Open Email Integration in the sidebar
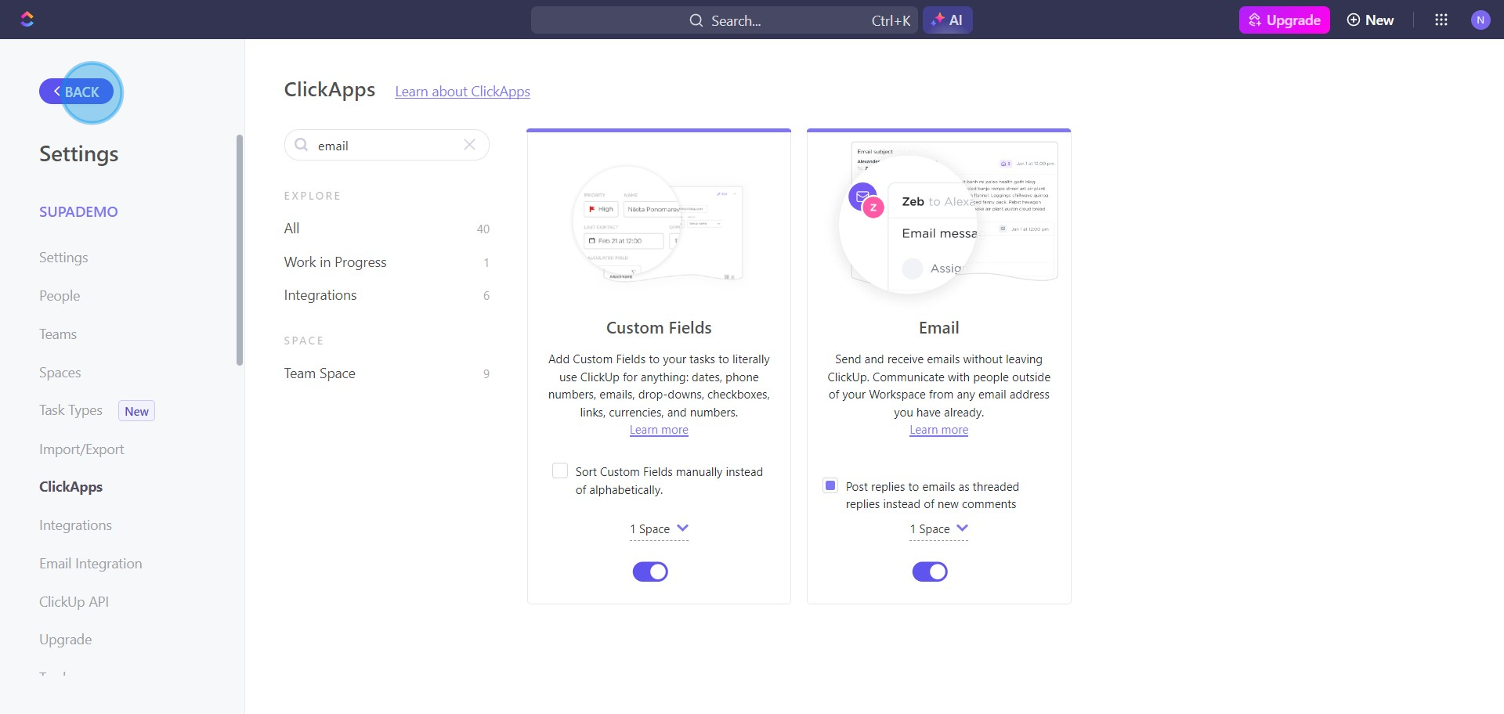Image resolution: width=1504 pixels, height=714 pixels. tap(91, 564)
